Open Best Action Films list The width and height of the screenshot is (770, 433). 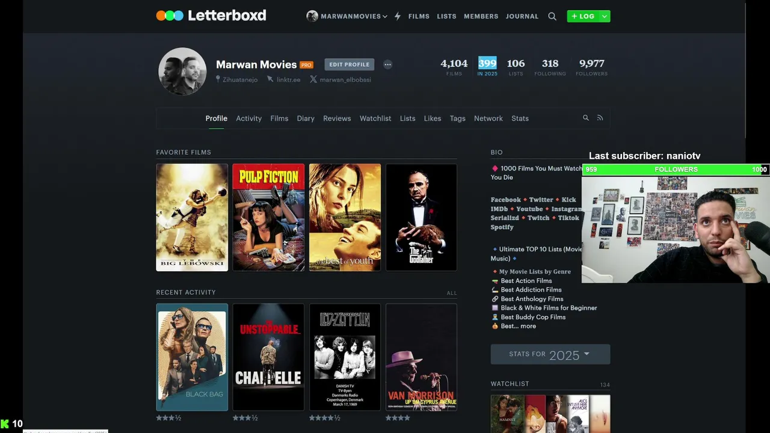[x=526, y=281]
